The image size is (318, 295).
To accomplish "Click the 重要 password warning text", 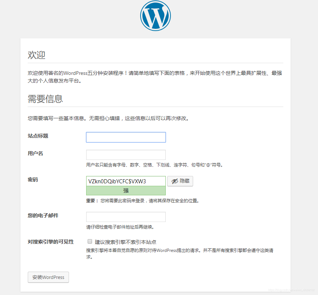I will (143, 201).
